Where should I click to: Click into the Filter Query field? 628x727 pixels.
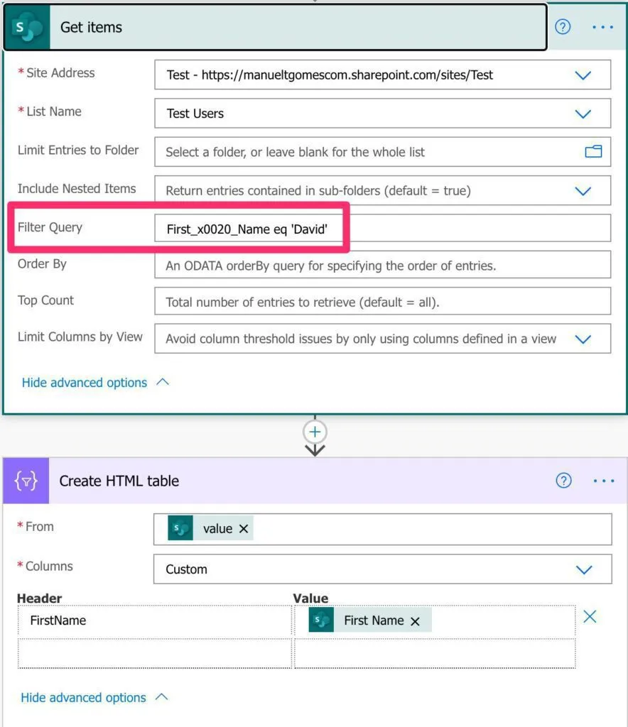(382, 229)
